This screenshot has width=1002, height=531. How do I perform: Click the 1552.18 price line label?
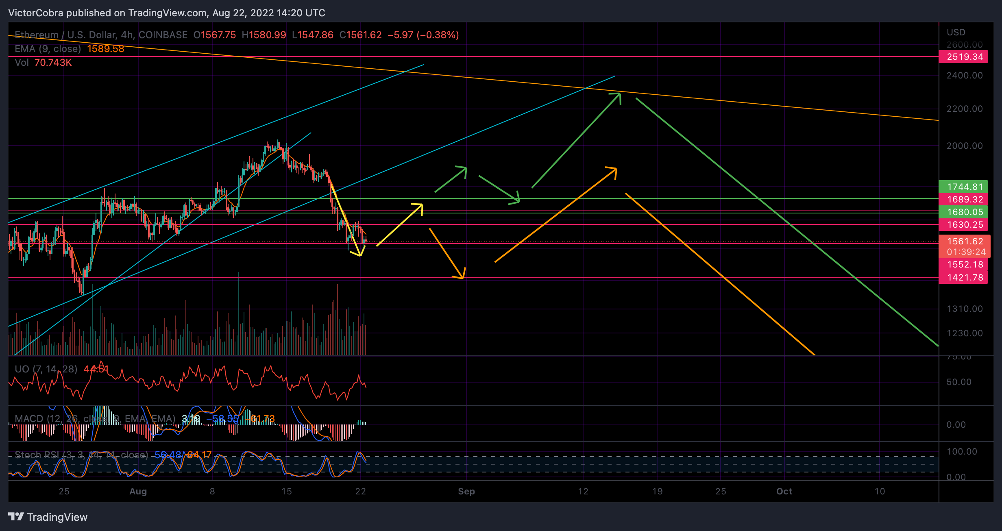(963, 264)
